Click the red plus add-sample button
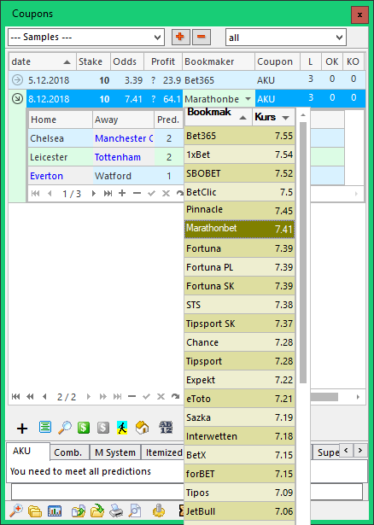 pos(180,37)
